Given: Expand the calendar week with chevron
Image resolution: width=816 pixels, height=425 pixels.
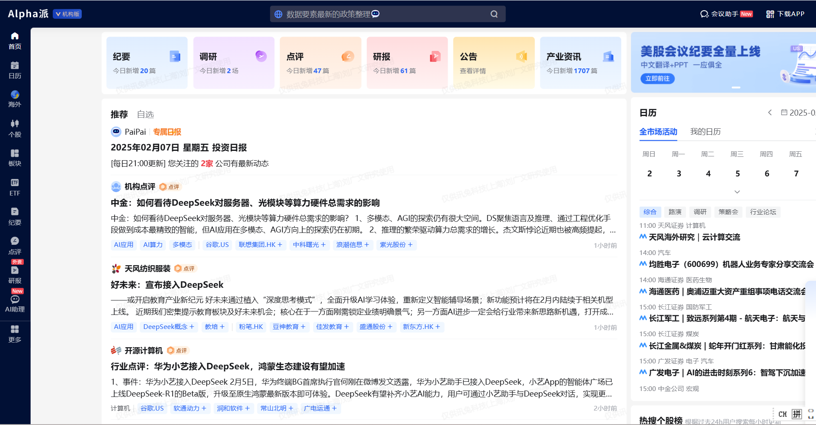Looking at the screenshot, I should click(737, 192).
